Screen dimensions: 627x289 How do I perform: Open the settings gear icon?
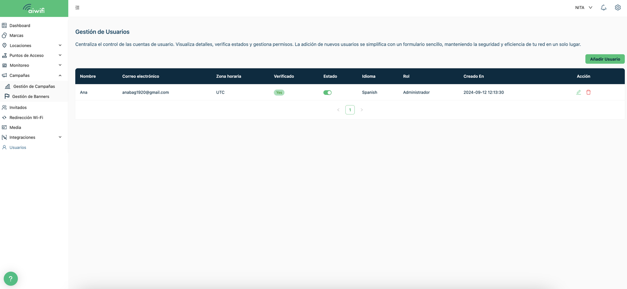(x=618, y=8)
